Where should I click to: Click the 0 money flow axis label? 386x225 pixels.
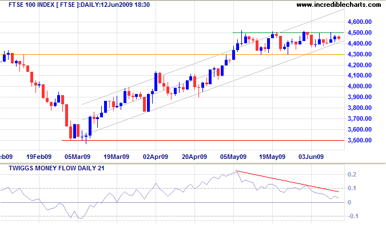349,202
